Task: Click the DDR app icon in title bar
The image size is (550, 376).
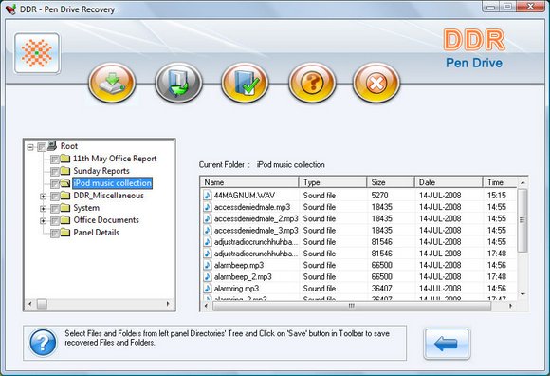Action: (x=10, y=9)
